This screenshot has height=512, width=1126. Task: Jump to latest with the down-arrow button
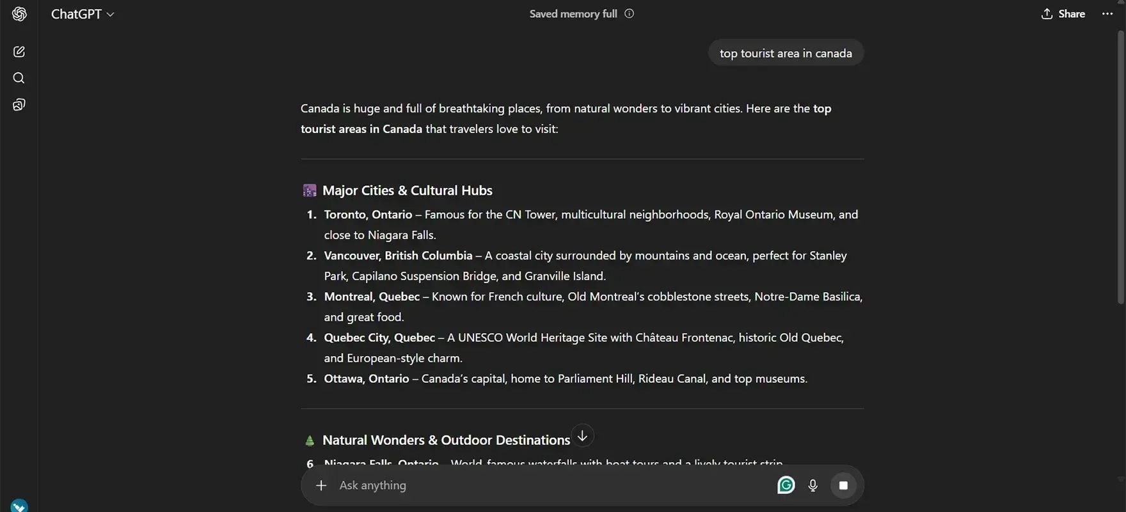coord(582,436)
